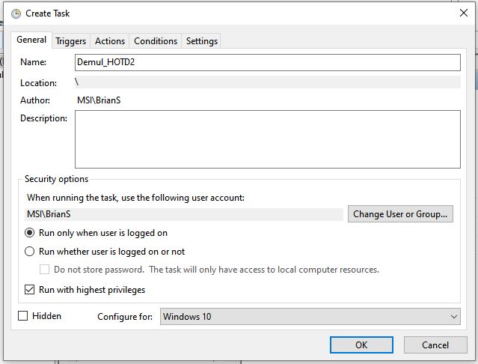
Task: Open the Actions tab
Action: pos(110,41)
